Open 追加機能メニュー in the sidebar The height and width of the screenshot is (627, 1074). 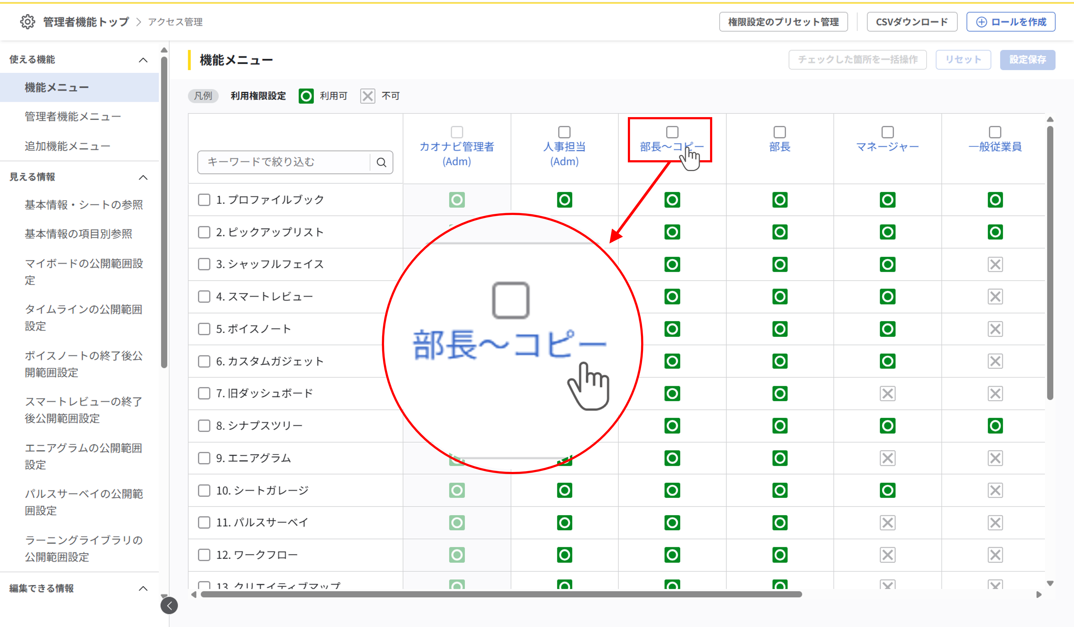coord(67,146)
